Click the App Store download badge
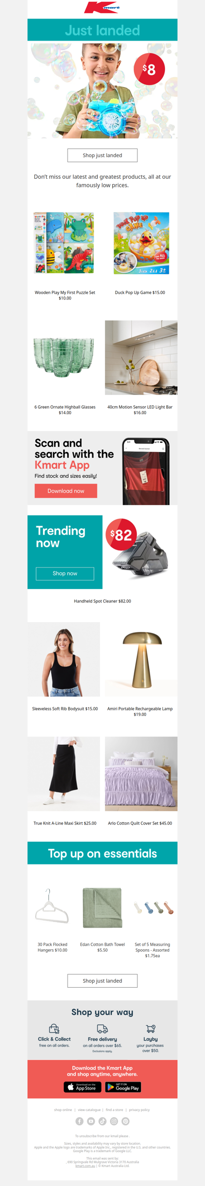Screen dimensions: 205x1186 click(x=83, y=1087)
